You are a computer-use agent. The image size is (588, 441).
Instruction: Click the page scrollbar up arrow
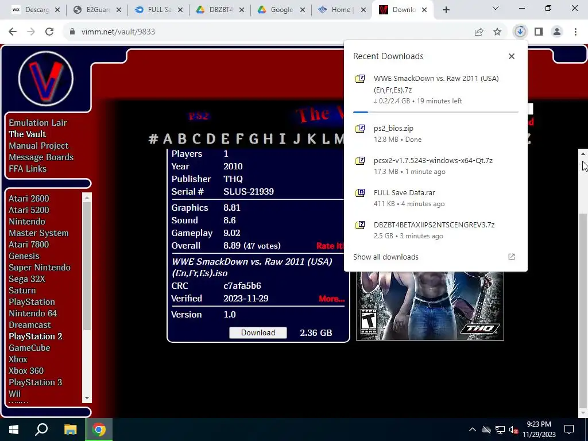tap(583, 154)
